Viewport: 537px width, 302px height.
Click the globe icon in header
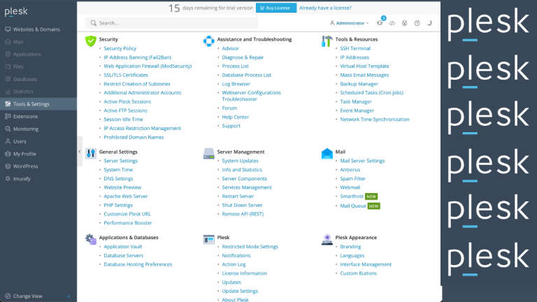[405, 23]
